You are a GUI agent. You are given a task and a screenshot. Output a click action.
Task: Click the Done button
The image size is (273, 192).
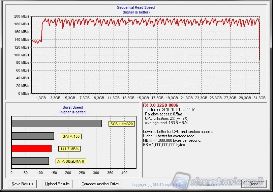tap(253, 184)
